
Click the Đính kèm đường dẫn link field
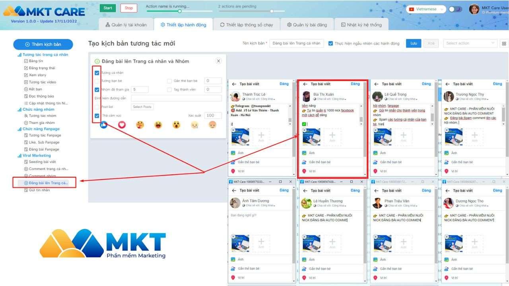coord(177,98)
